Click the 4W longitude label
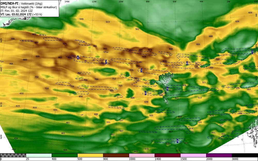The height and width of the screenshot is (161, 258). pos(201,2)
